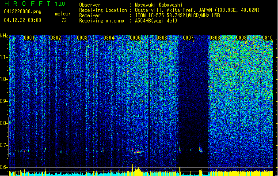
Task: Click the observer name Masayuki Kobayashi
Action: [x=159, y=5]
